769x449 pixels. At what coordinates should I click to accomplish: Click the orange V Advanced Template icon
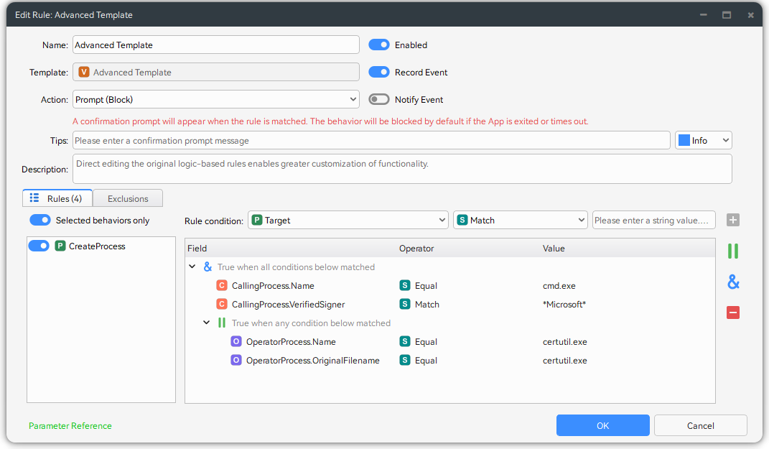pos(84,73)
